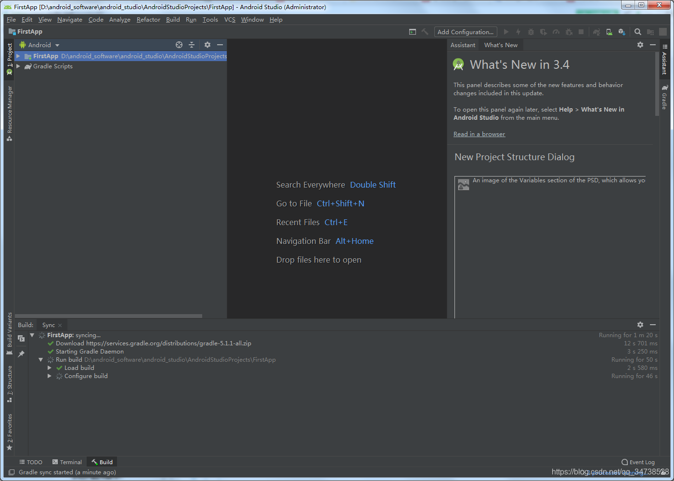Open the Terminal tool window button
The height and width of the screenshot is (481, 674).
coord(67,462)
